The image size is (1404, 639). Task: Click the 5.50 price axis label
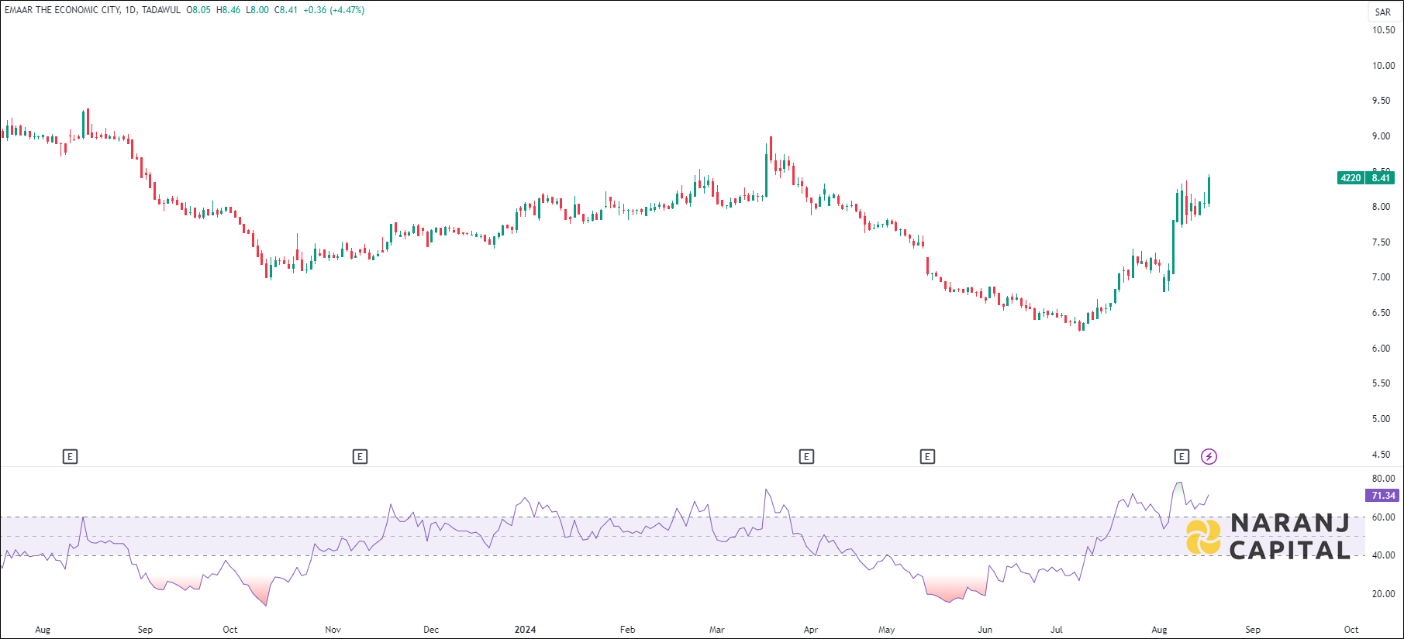point(1381,383)
